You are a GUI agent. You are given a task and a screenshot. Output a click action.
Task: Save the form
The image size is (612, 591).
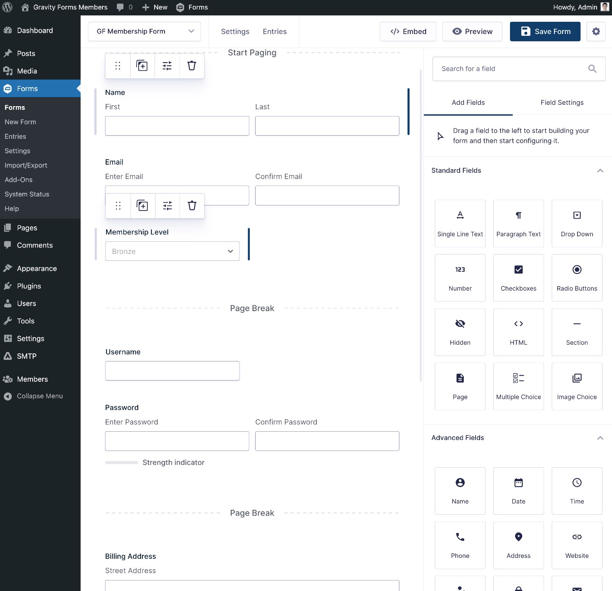(x=545, y=31)
